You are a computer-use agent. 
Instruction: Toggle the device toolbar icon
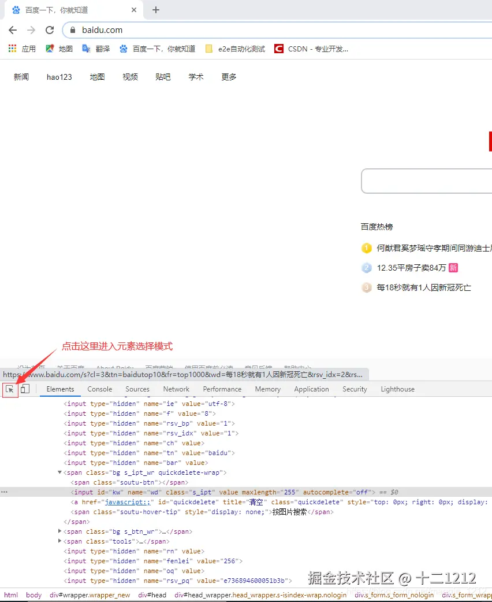click(x=25, y=389)
